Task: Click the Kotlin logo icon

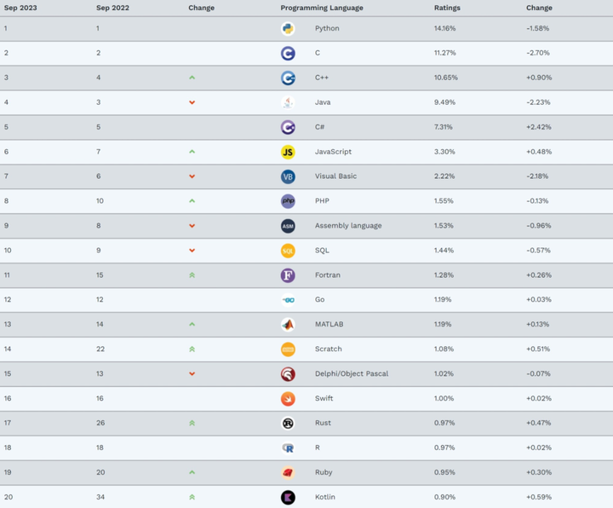Action: tap(288, 497)
